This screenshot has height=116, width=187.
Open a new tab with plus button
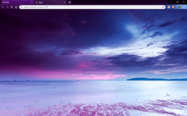point(70,2)
